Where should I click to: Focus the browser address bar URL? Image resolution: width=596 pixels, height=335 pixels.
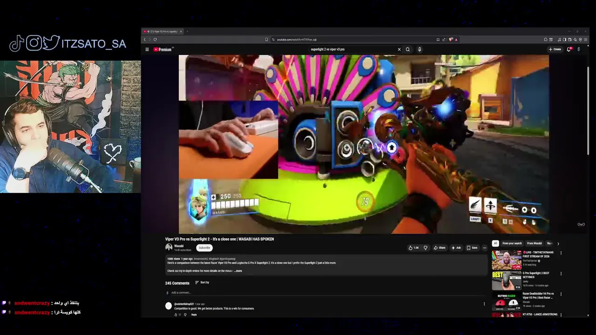297,40
